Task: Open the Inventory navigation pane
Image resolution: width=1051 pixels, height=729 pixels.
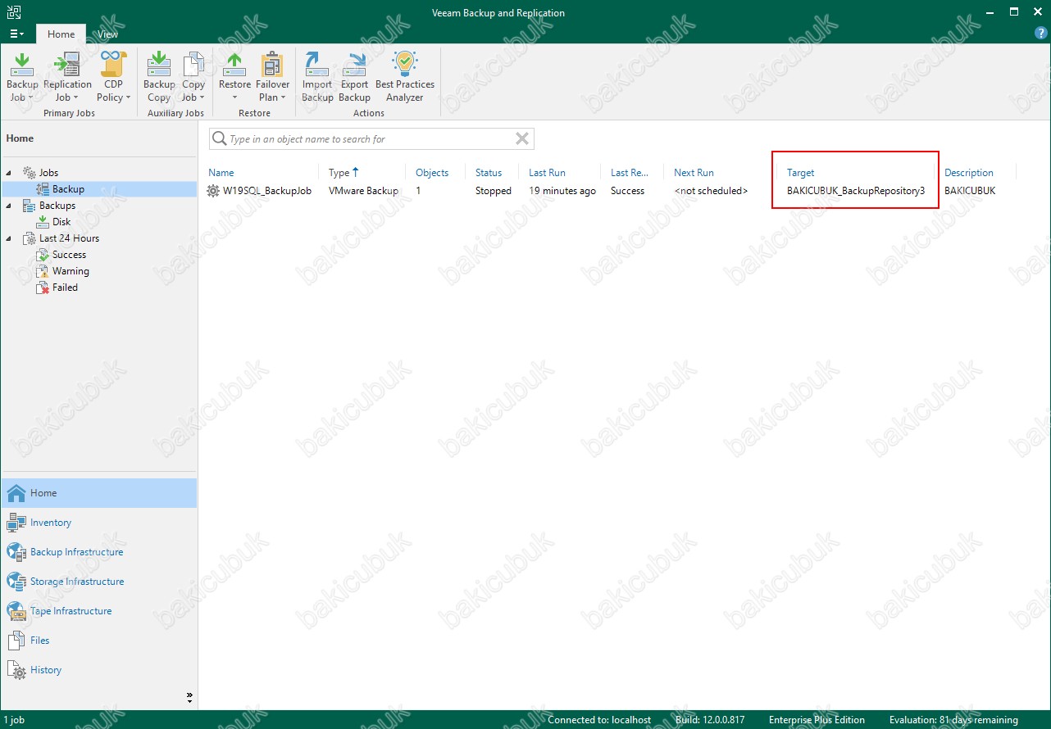Action: (x=98, y=523)
